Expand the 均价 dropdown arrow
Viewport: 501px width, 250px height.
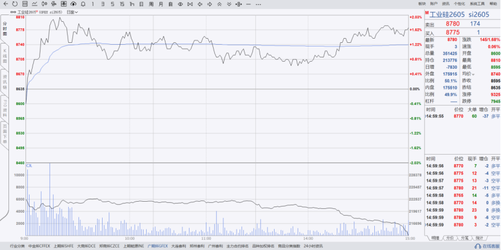(x=473, y=74)
